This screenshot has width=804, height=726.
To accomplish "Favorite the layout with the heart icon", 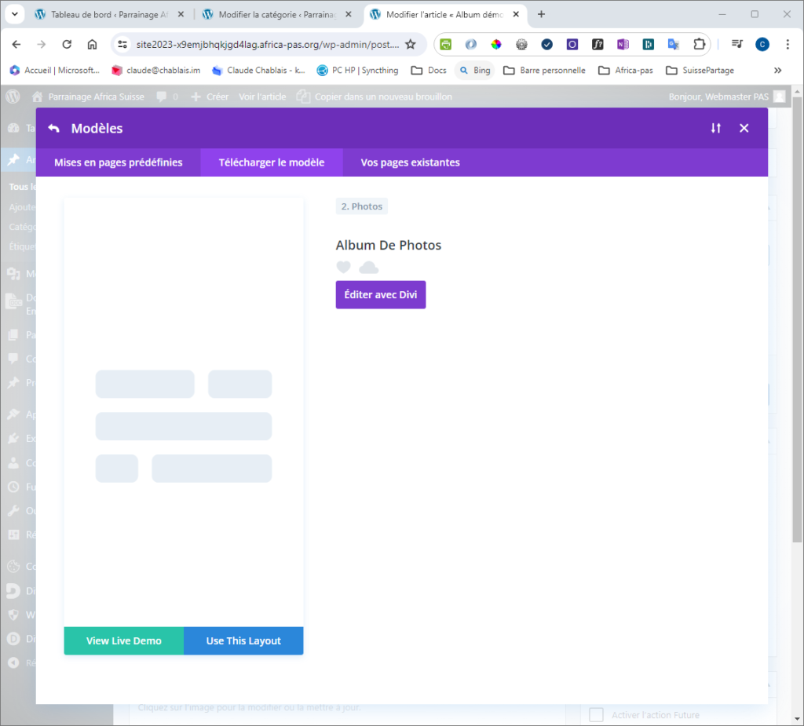I will click(343, 267).
